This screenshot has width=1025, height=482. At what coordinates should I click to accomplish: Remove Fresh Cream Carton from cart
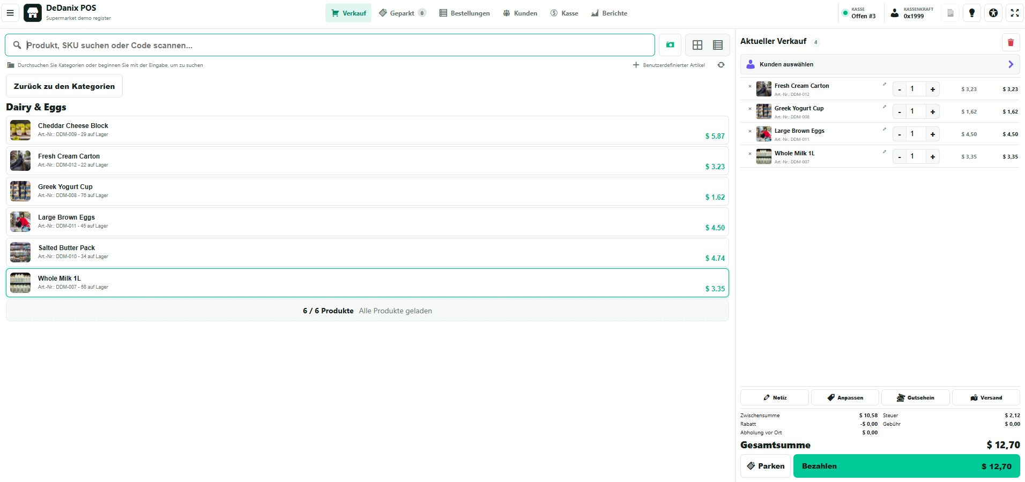pos(750,86)
